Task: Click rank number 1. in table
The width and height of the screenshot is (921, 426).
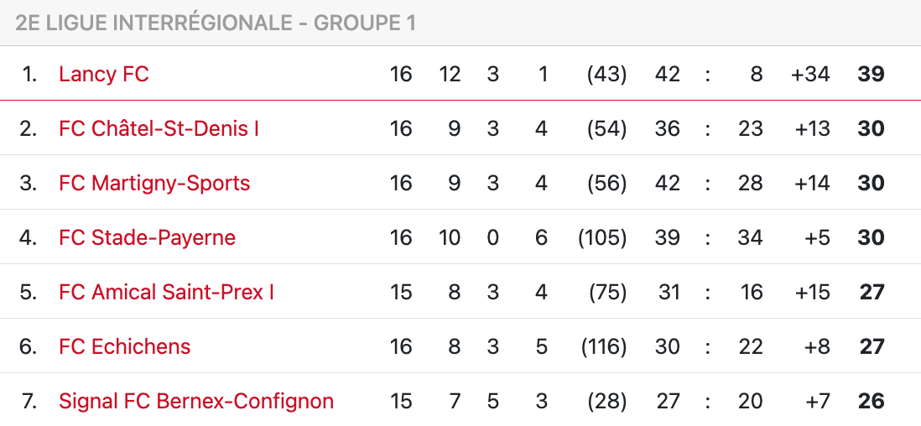Action: tap(29, 74)
